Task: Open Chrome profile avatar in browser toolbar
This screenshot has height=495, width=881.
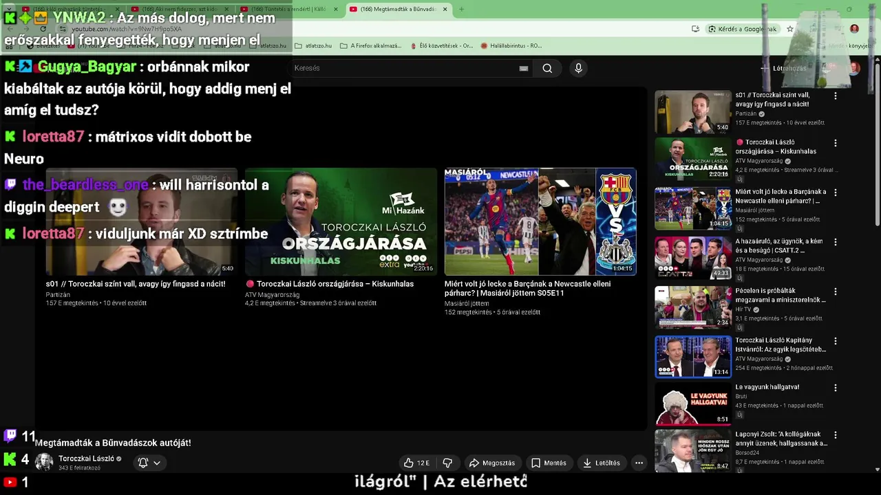Action: [x=854, y=29]
